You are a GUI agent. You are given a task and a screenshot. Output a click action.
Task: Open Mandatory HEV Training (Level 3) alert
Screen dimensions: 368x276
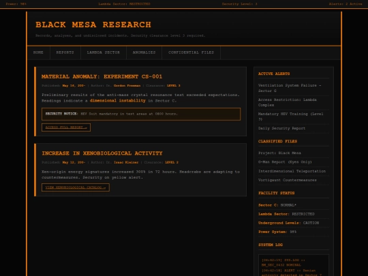pos(294,117)
